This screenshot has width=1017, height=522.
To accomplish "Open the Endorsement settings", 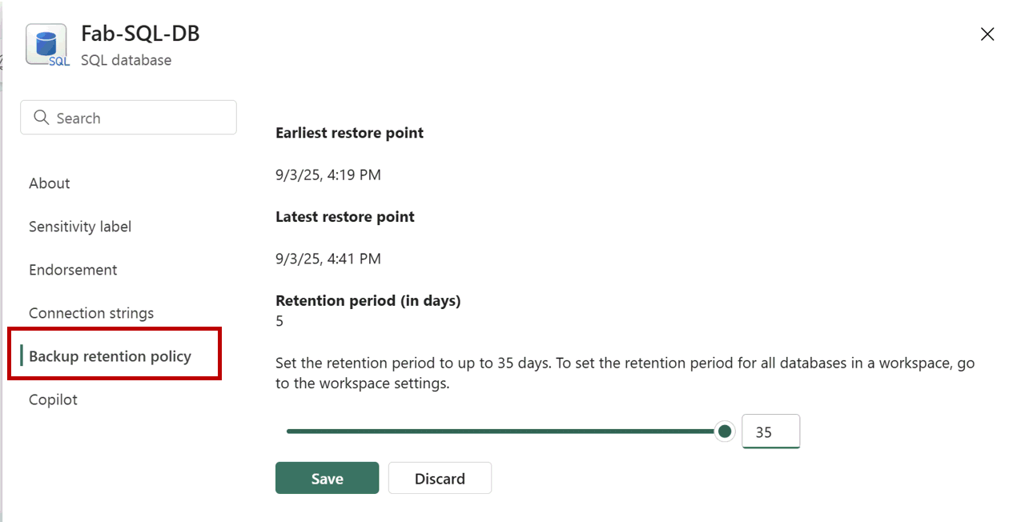I will point(73,270).
